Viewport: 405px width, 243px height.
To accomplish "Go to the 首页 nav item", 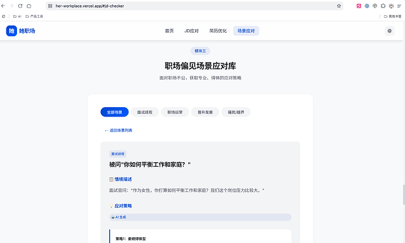I will click(169, 31).
